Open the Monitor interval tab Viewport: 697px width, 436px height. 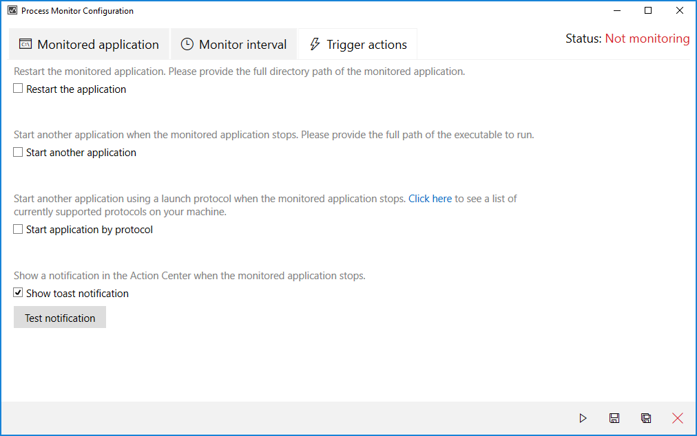(x=233, y=44)
